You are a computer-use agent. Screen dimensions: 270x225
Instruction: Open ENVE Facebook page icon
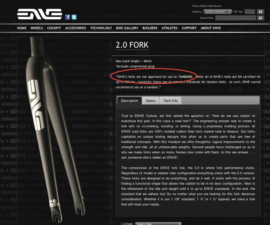(67, 17)
